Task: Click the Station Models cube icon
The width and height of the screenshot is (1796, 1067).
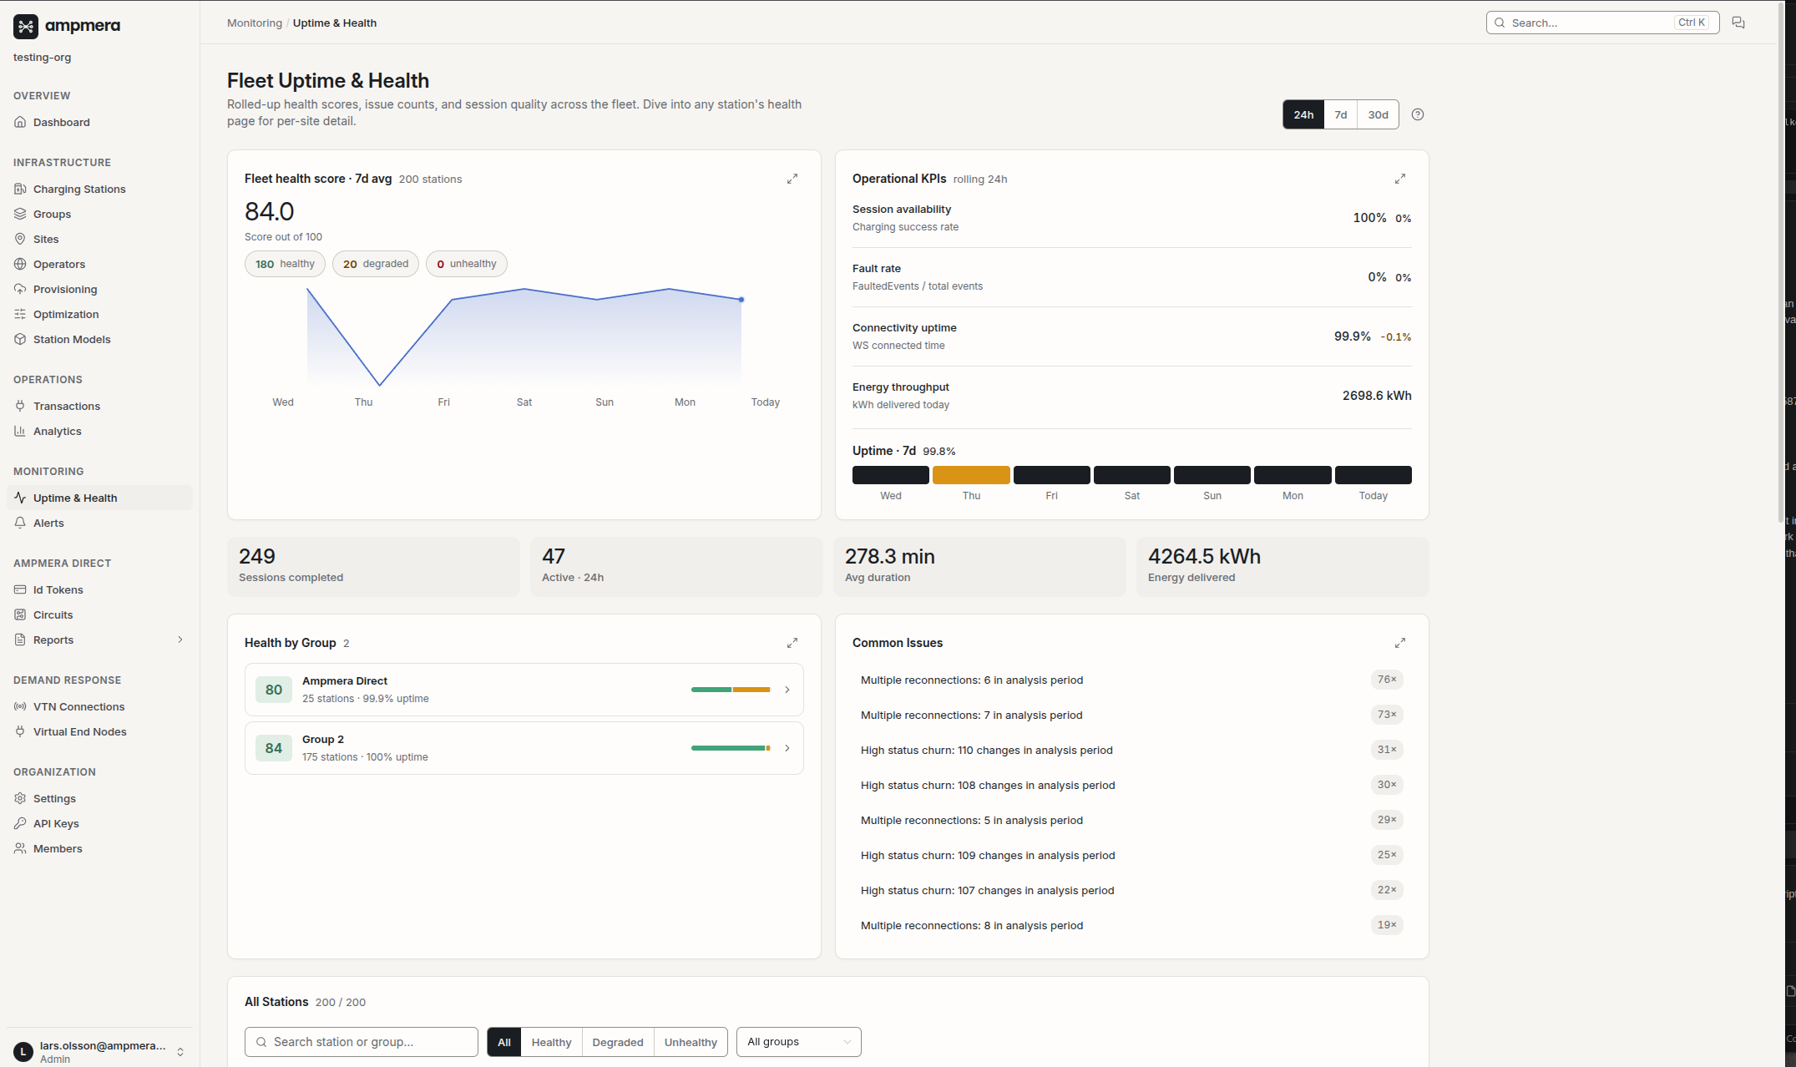Action: [x=20, y=339]
